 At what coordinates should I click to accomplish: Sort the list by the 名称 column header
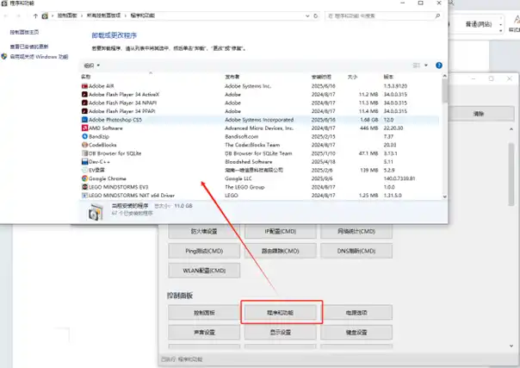[x=86, y=77]
